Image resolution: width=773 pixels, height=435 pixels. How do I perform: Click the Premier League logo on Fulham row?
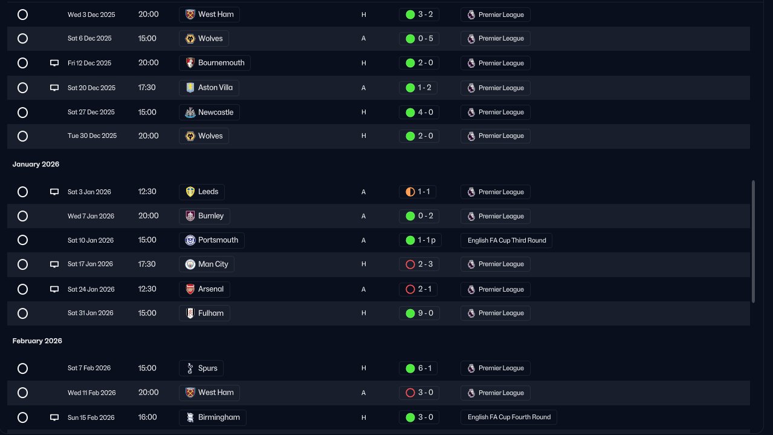[x=471, y=313]
